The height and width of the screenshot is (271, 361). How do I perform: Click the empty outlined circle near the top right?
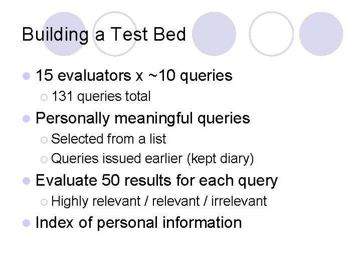[271, 34]
